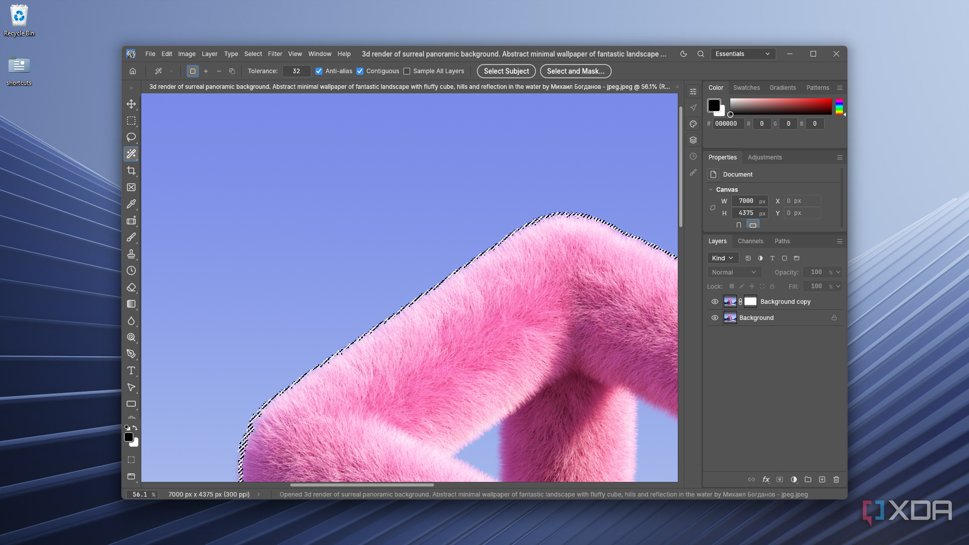
Task: Select the Move tool
Action: coord(131,104)
